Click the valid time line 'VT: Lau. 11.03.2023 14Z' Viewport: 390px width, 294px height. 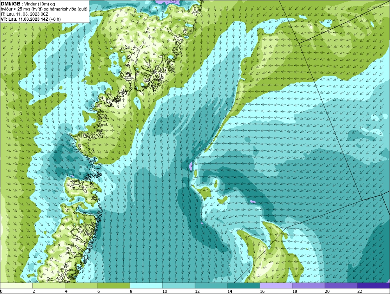[x=25, y=19]
